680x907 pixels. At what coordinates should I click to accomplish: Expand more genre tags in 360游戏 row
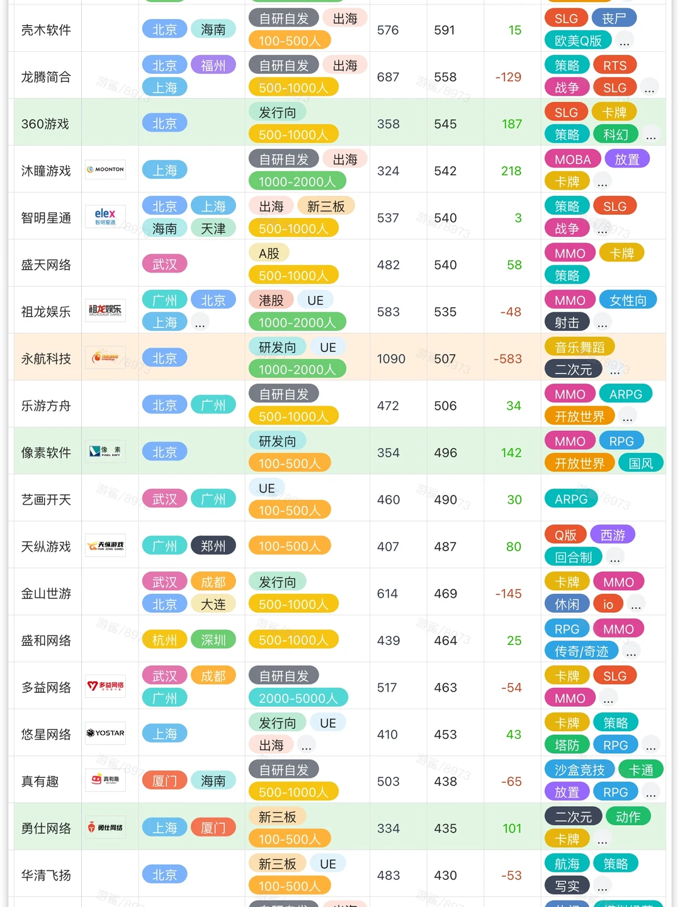(651, 134)
